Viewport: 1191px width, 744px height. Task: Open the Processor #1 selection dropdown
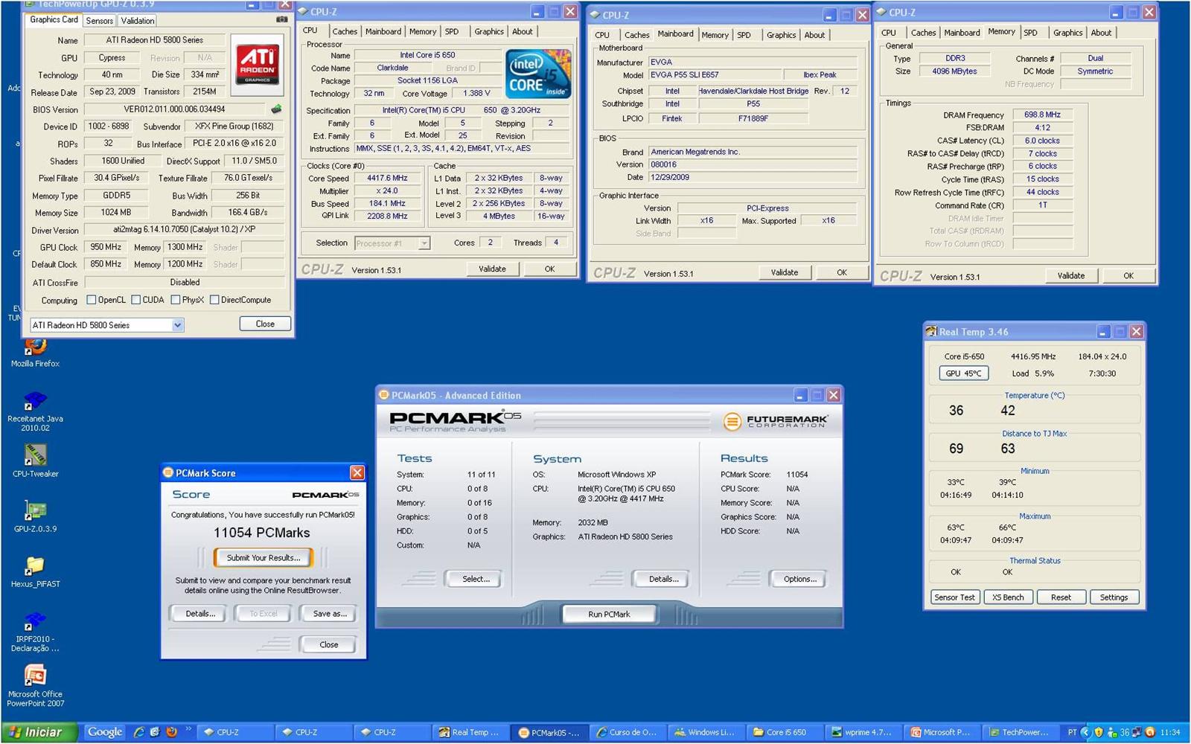coord(392,243)
